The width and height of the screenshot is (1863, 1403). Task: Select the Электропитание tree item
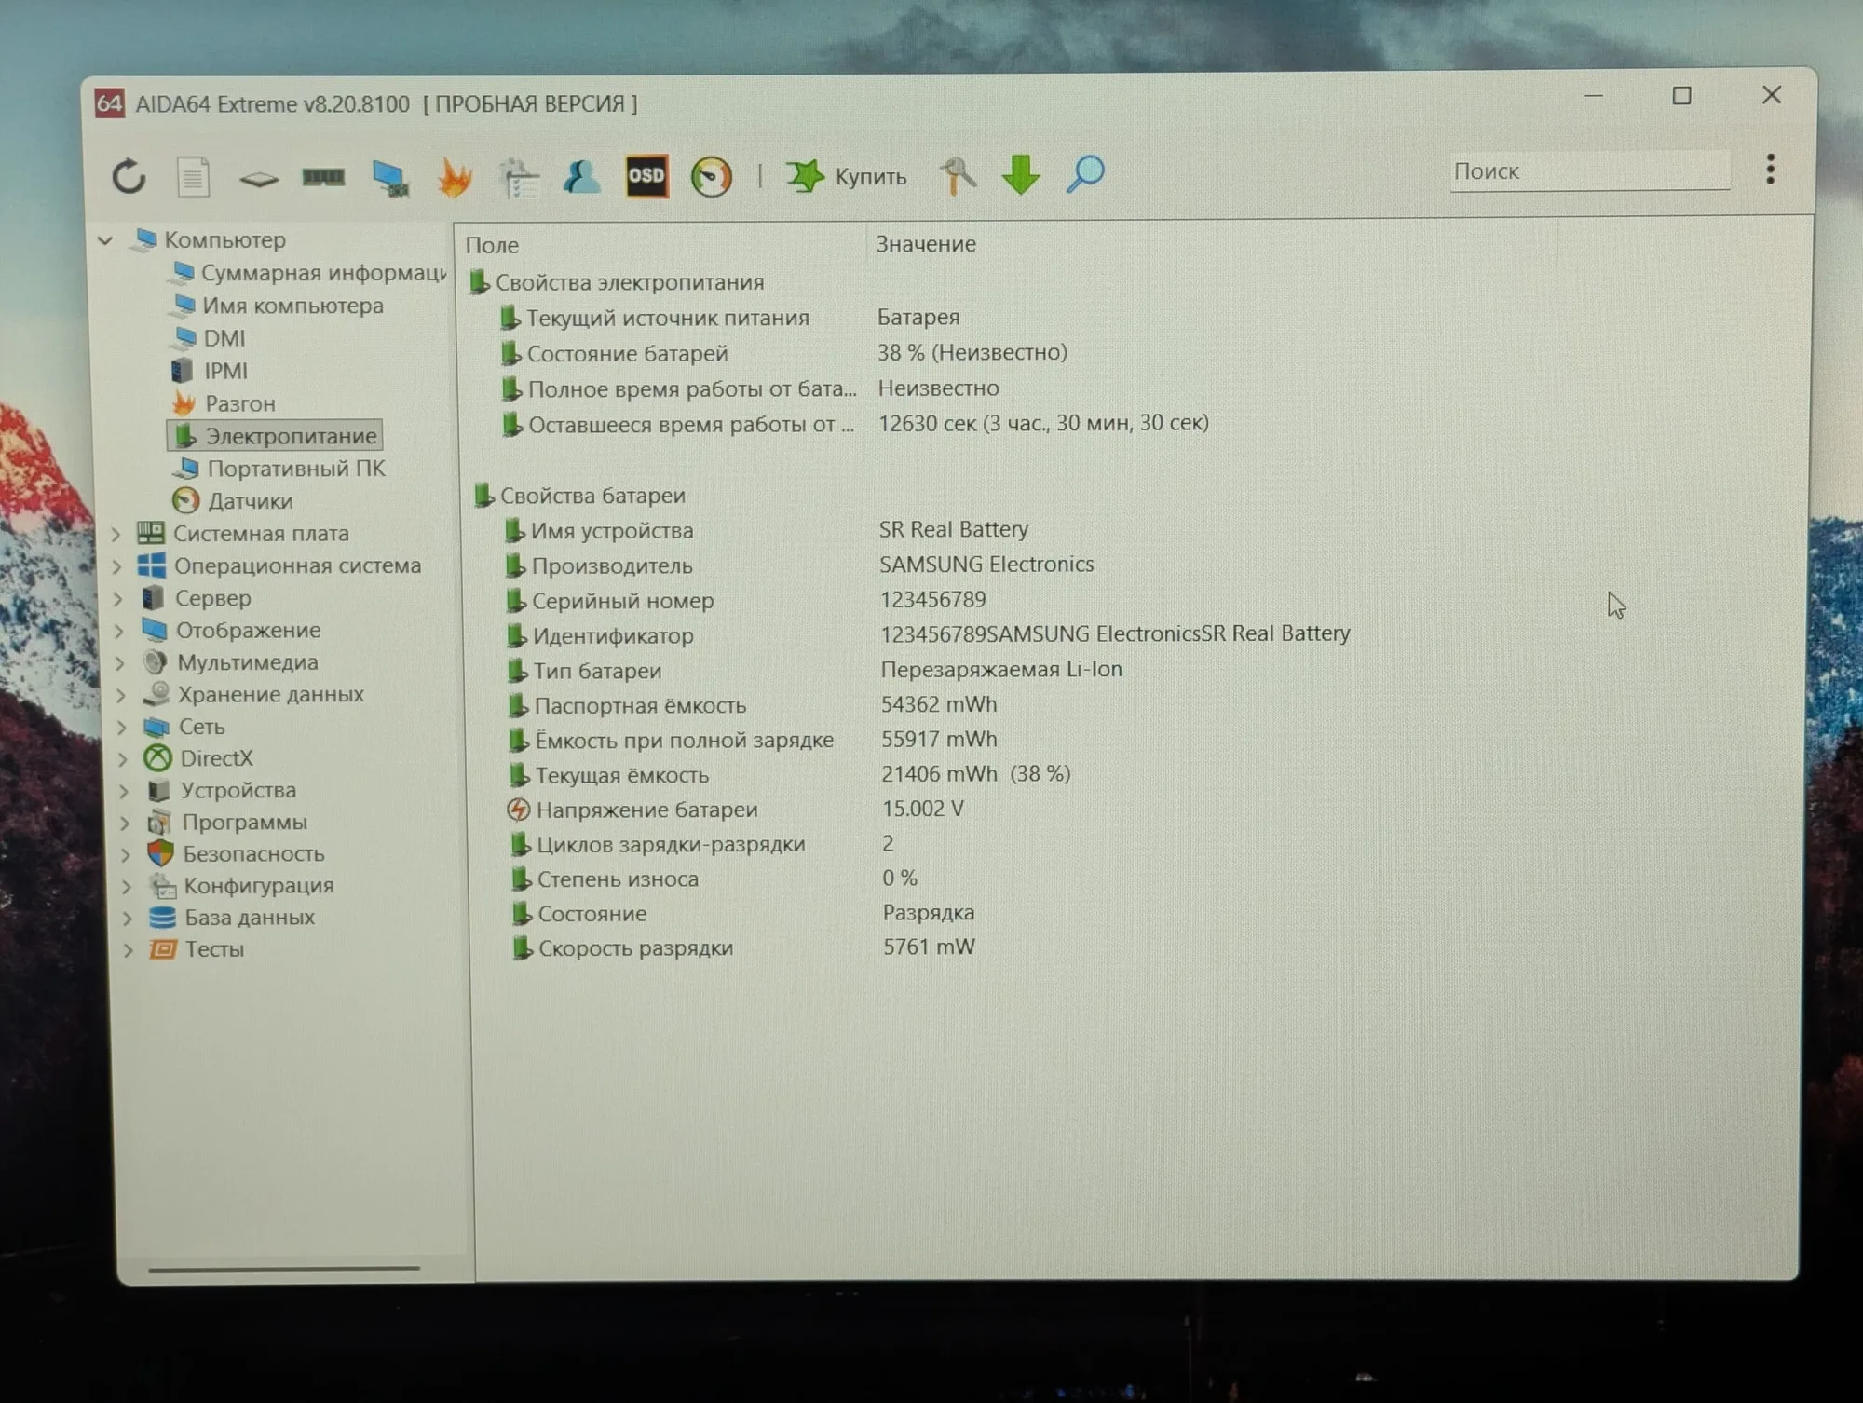click(275, 436)
